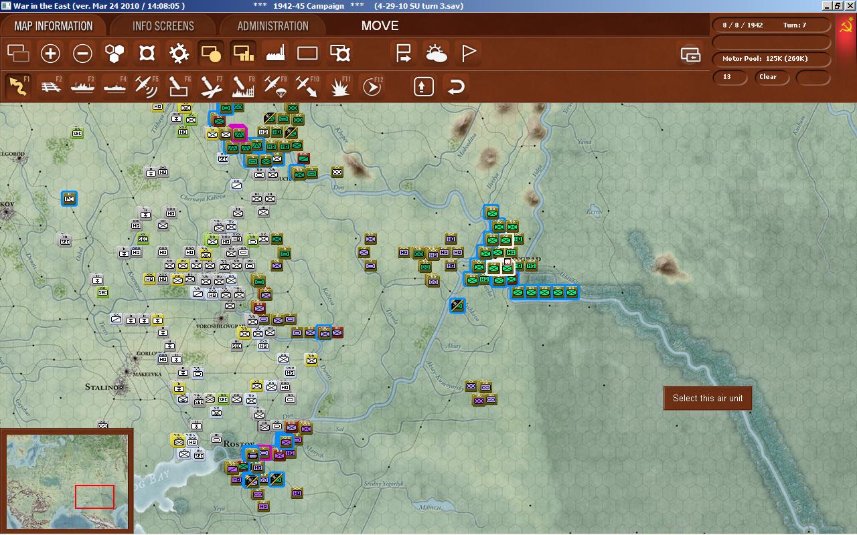Viewport: 857px width, 535px height.
Task: Click the Motor Pool 125K status box
Action: point(771,59)
